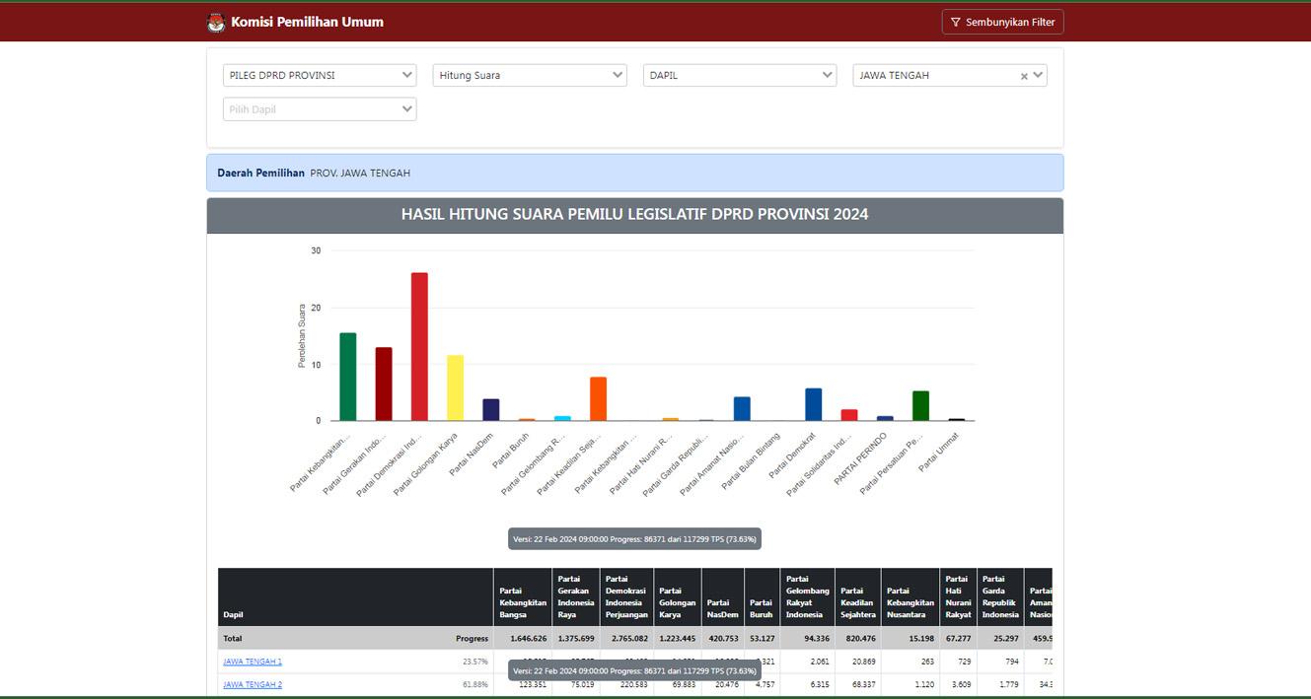Open the JAWA TENGAH 2 link

253,684
